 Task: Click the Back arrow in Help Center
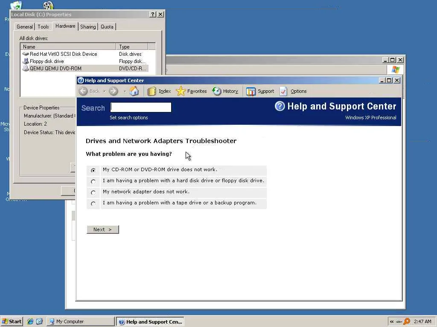point(83,91)
